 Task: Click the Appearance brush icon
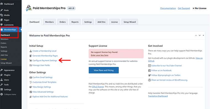pyautogui.click(x=2, y=70)
